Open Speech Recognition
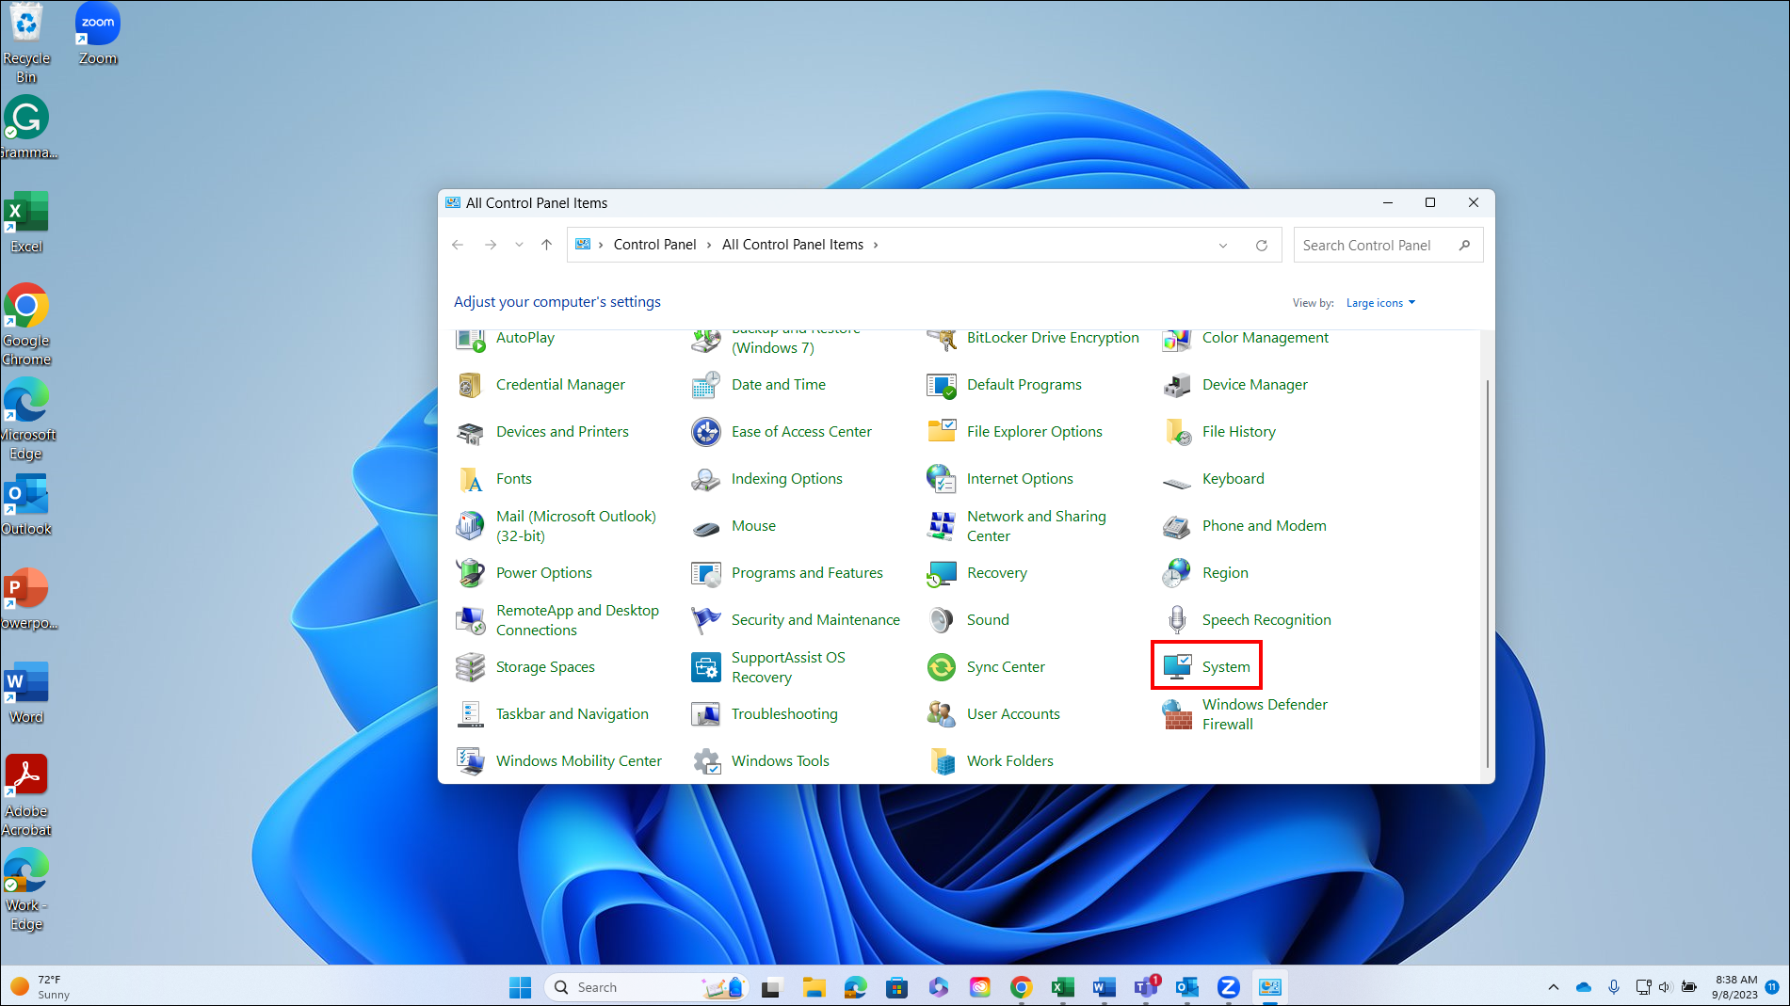Image resolution: width=1790 pixels, height=1006 pixels. click(1266, 619)
